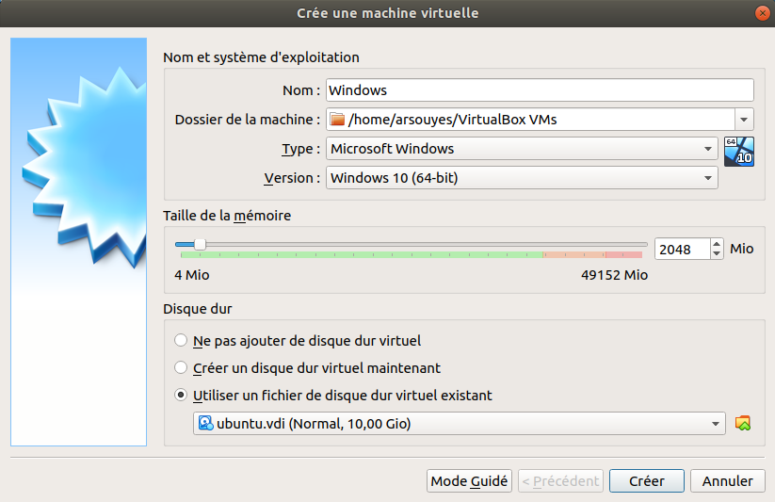Click in the Nom field containing Windows

(x=540, y=90)
